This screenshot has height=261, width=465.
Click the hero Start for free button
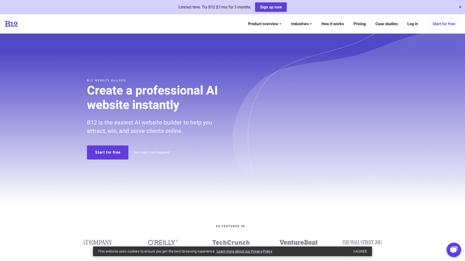pos(108,152)
